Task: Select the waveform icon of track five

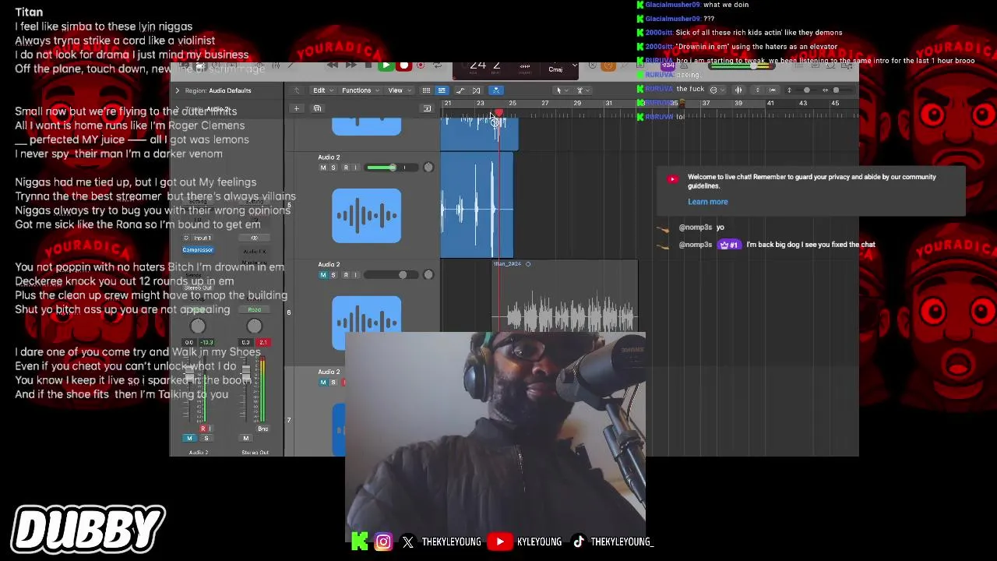Action: tap(366, 216)
